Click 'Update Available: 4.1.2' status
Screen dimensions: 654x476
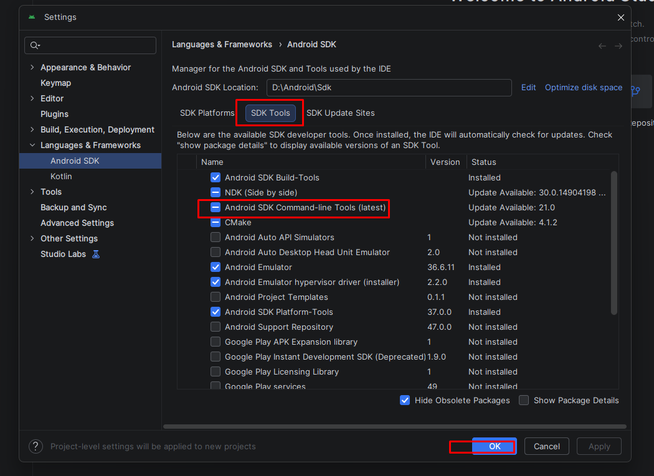513,223
